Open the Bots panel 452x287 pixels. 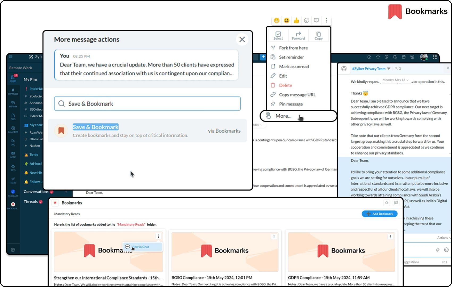pyautogui.click(x=13, y=168)
